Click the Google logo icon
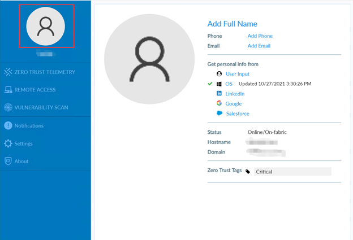The image size is (353, 240). (x=219, y=103)
